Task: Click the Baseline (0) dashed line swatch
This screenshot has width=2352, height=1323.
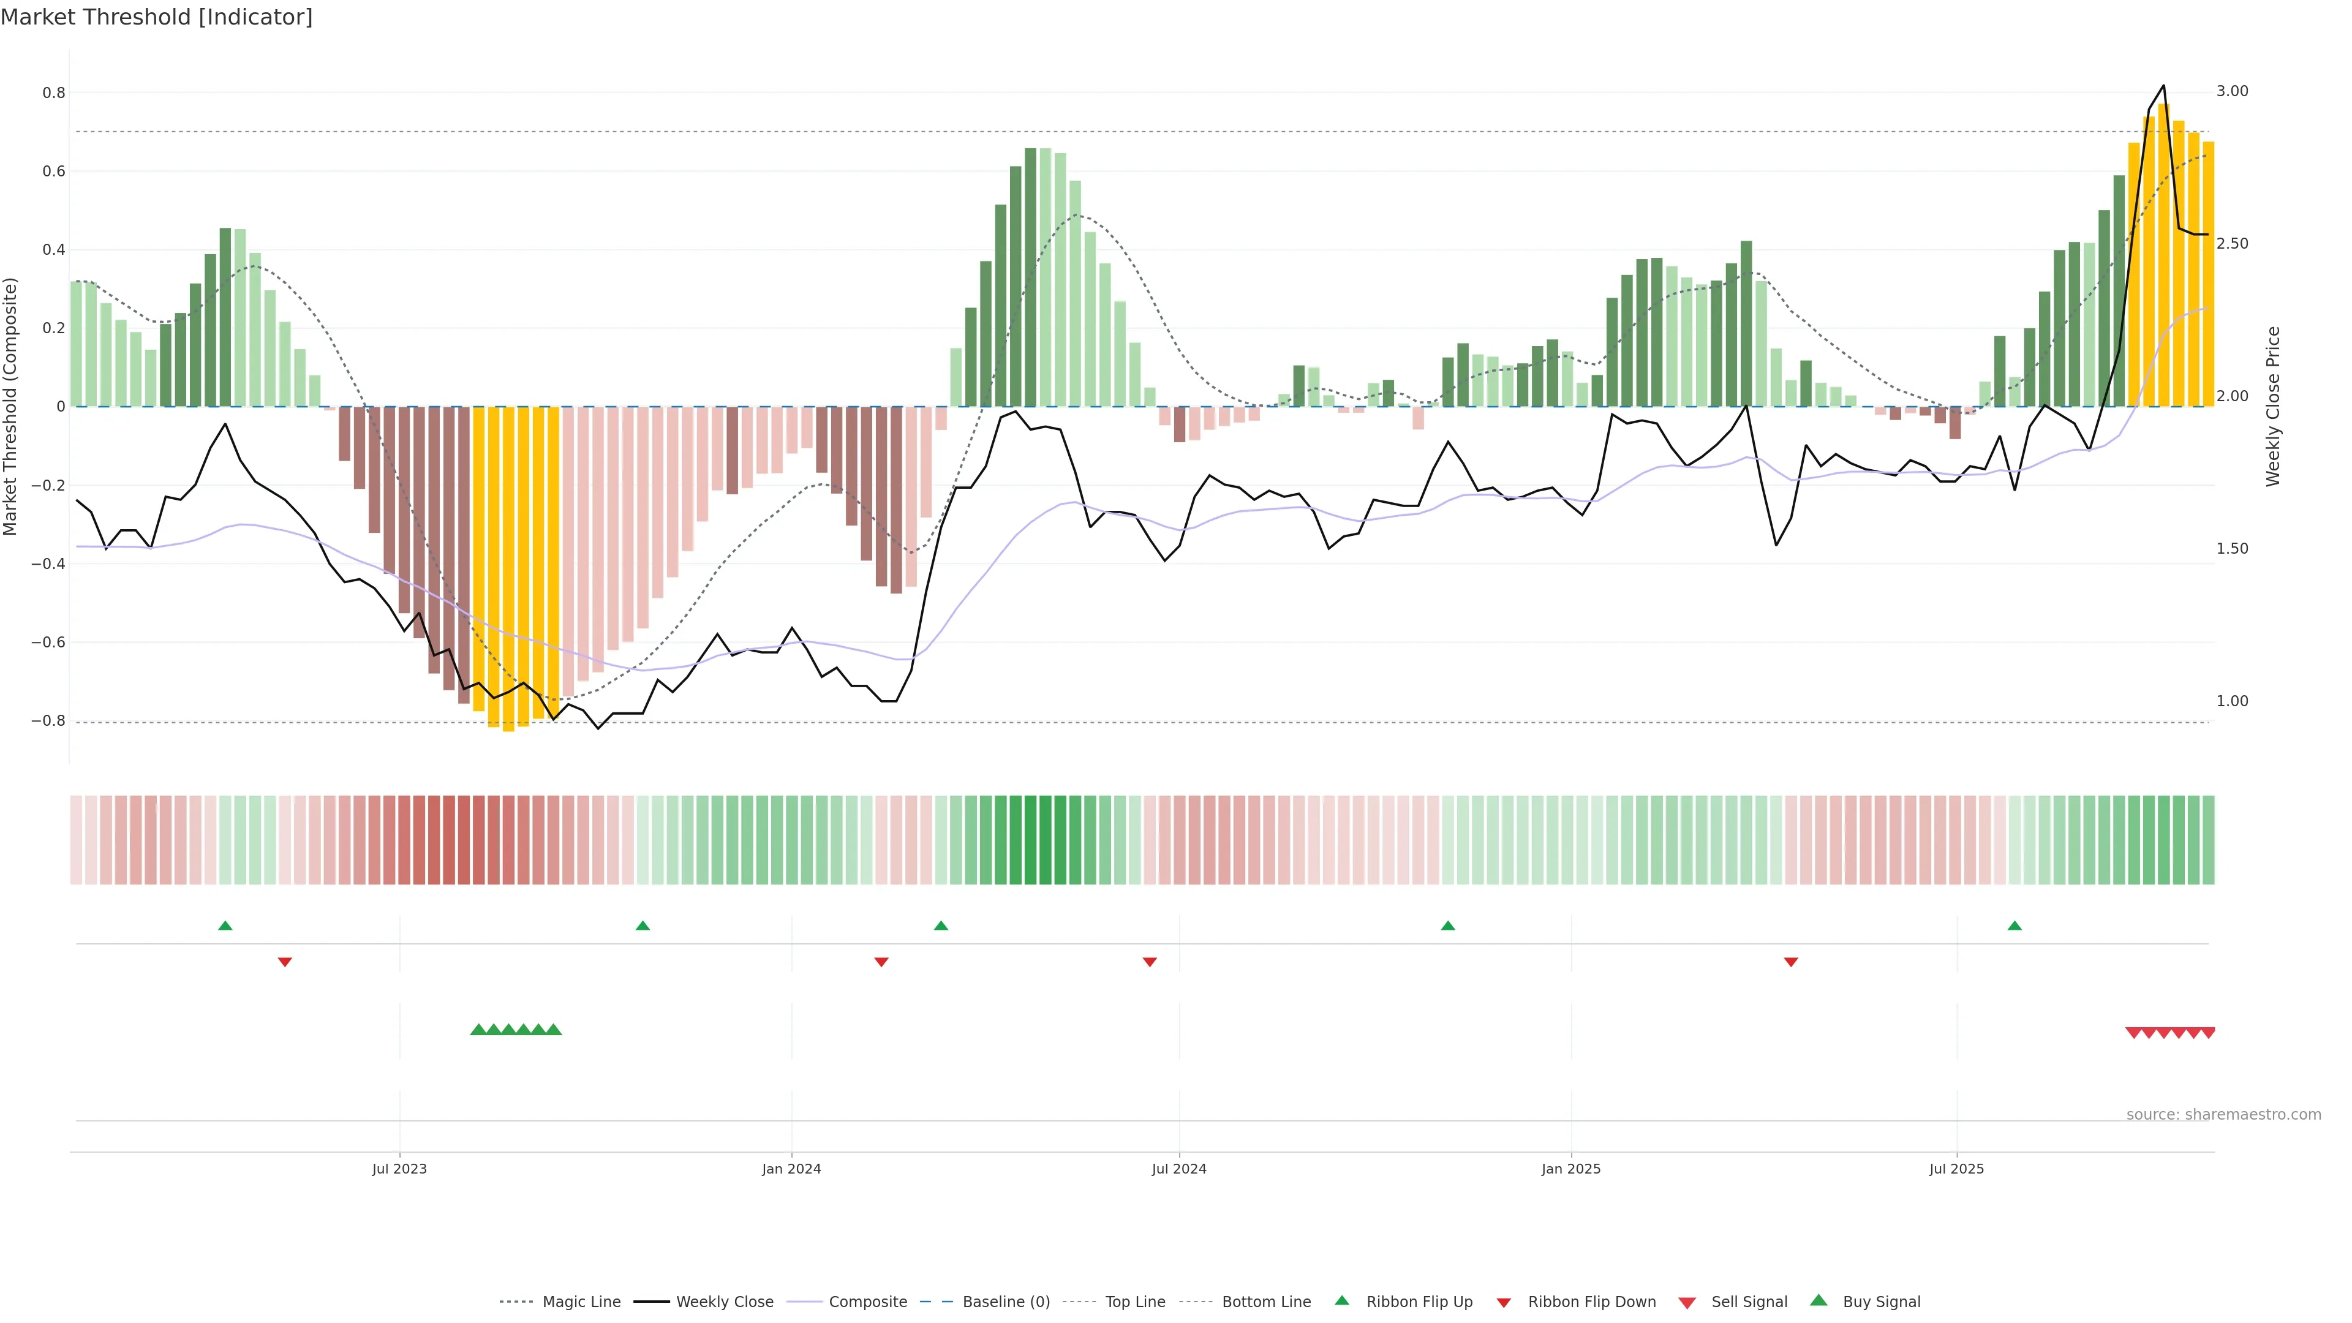Action: pyautogui.click(x=936, y=1302)
